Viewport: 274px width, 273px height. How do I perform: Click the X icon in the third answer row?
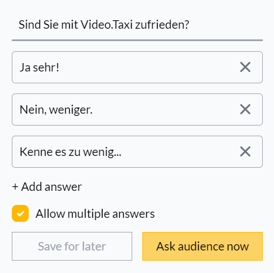(245, 151)
